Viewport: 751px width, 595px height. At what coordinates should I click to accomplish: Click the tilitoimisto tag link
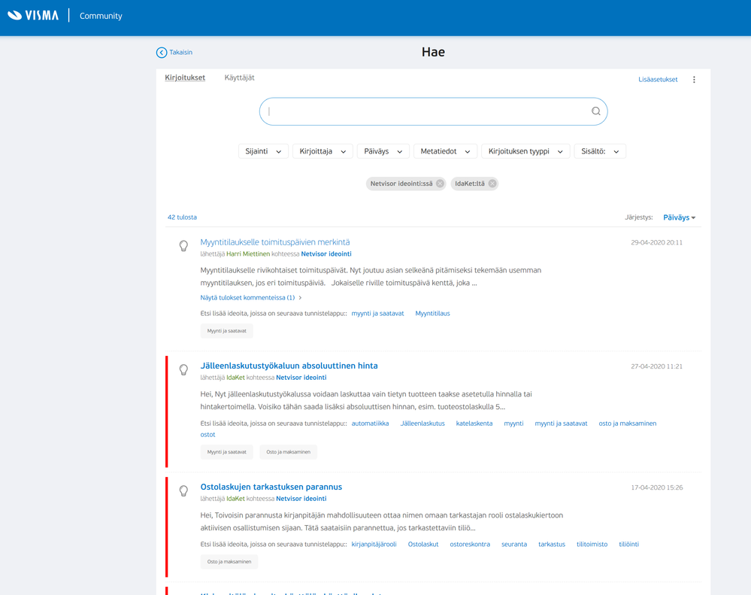coord(592,544)
